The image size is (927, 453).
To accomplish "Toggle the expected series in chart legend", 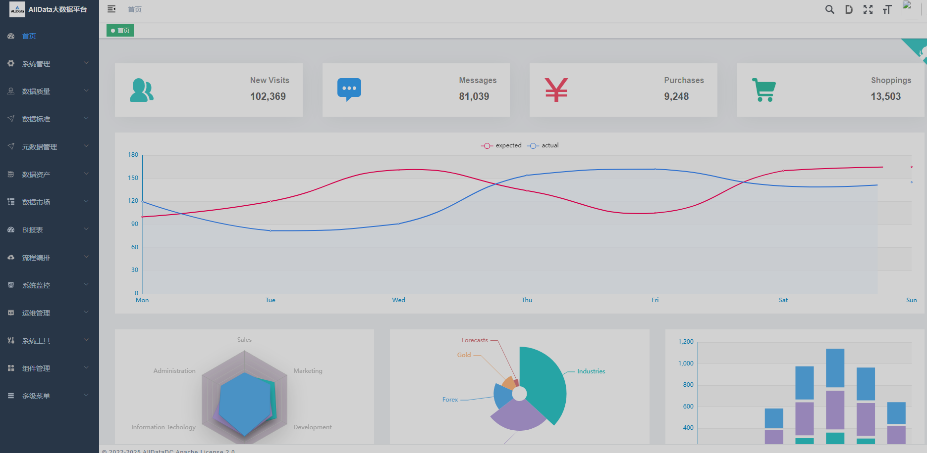I will [x=501, y=145].
